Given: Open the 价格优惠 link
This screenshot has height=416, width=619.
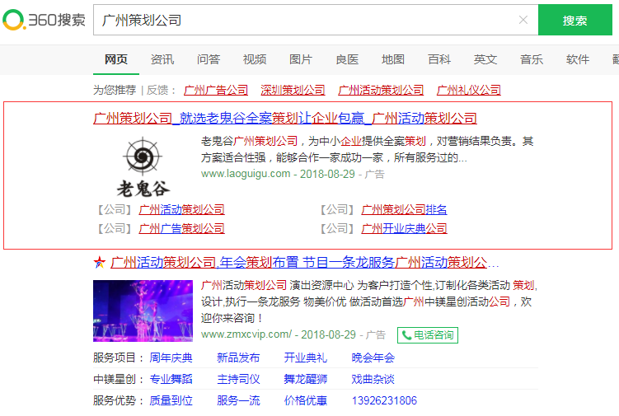Looking at the screenshot, I should tap(306, 400).
